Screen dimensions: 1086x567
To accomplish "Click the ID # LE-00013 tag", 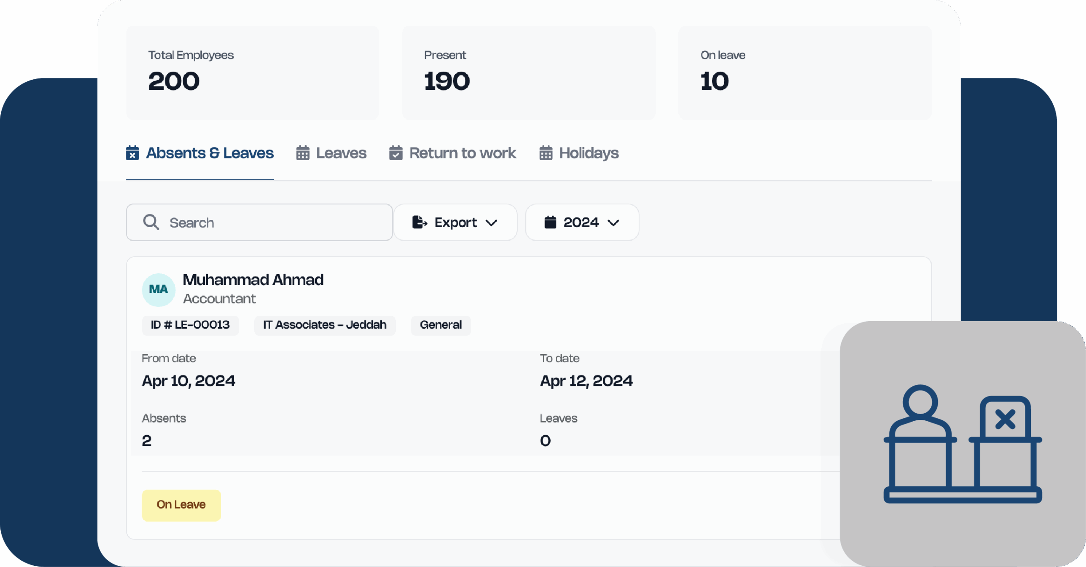I will click(190, 325).
